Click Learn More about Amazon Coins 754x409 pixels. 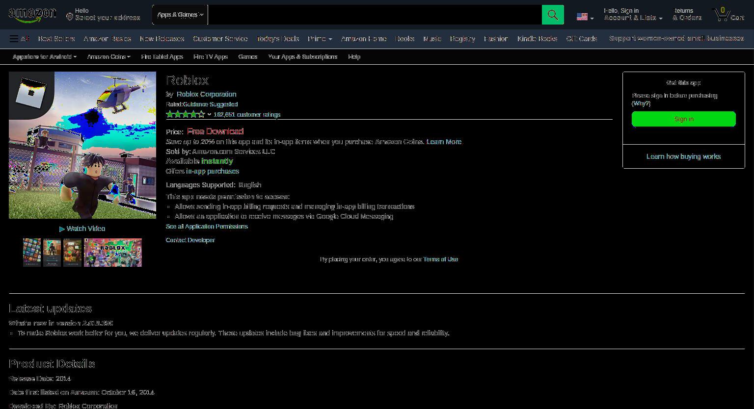click(444, 142)
